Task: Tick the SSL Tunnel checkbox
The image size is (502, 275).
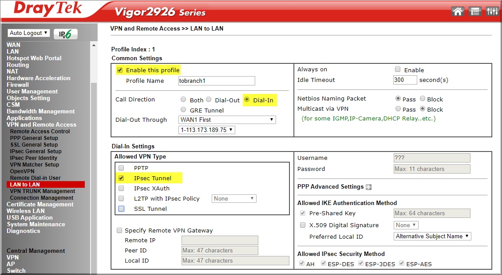Action: click(x=121, y=209)
